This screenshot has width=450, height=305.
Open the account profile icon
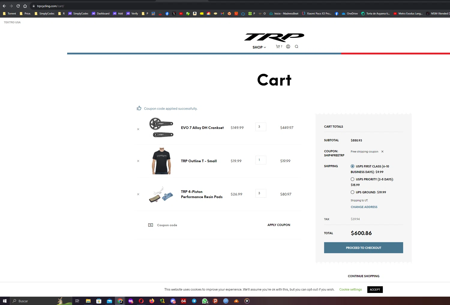point(288,47)
